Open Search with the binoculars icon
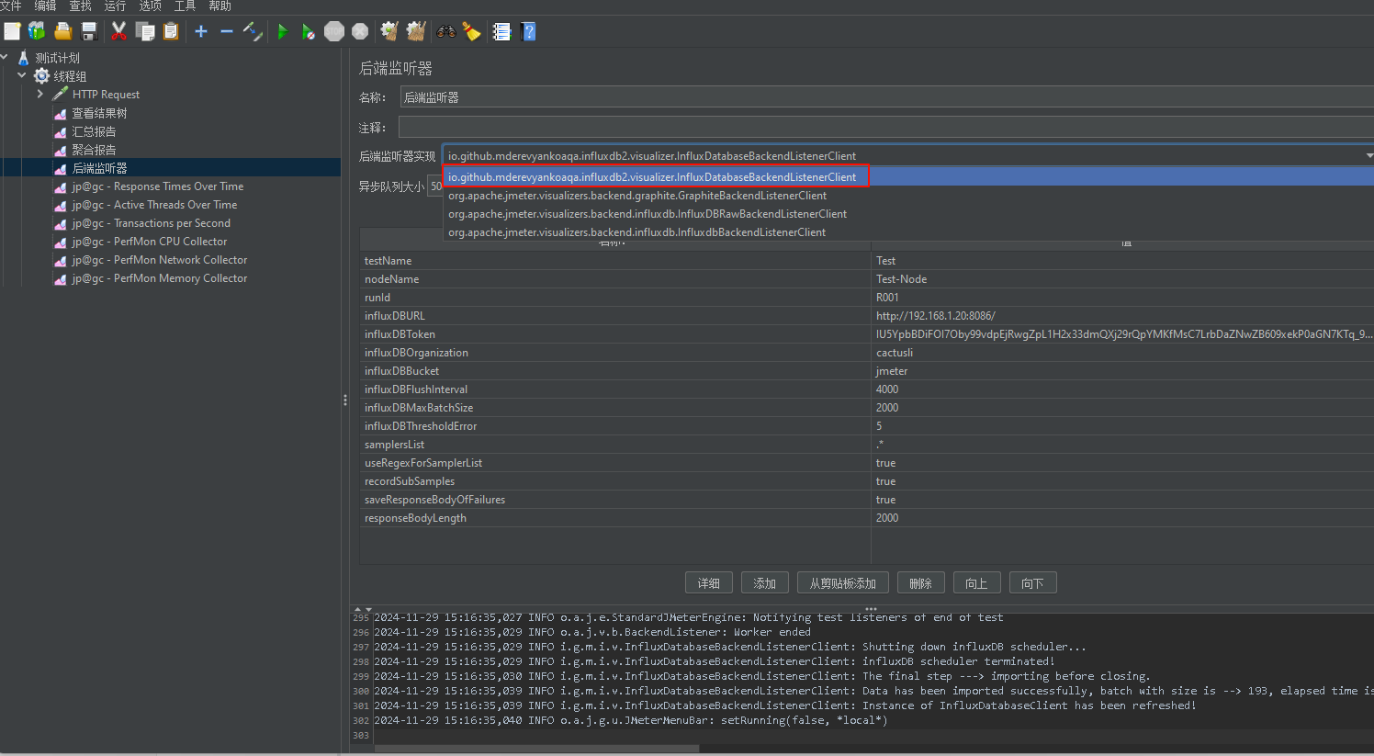 click(446, 31)
